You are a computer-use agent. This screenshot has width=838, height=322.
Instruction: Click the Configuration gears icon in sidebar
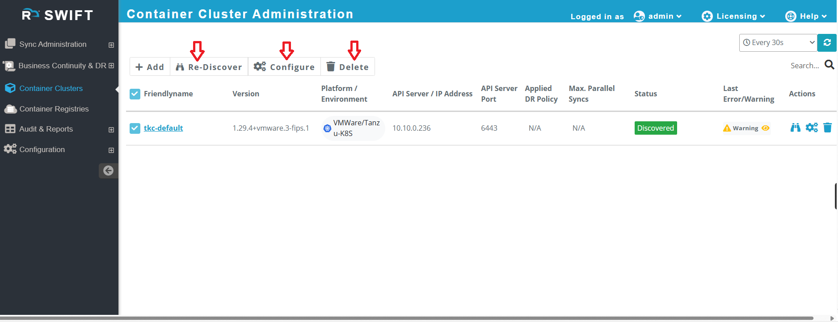10,149
